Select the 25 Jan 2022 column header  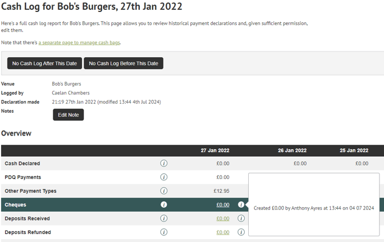click(354, 150)
